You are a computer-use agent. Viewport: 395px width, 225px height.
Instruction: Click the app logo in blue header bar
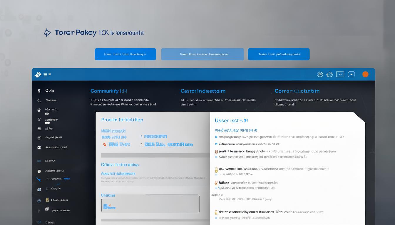click(38, 75)
